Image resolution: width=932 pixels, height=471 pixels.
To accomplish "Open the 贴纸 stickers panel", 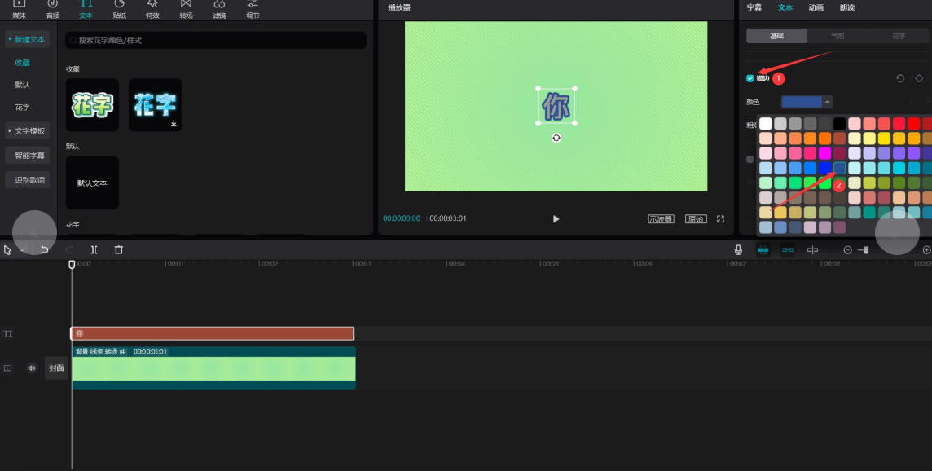I will 120,10.
